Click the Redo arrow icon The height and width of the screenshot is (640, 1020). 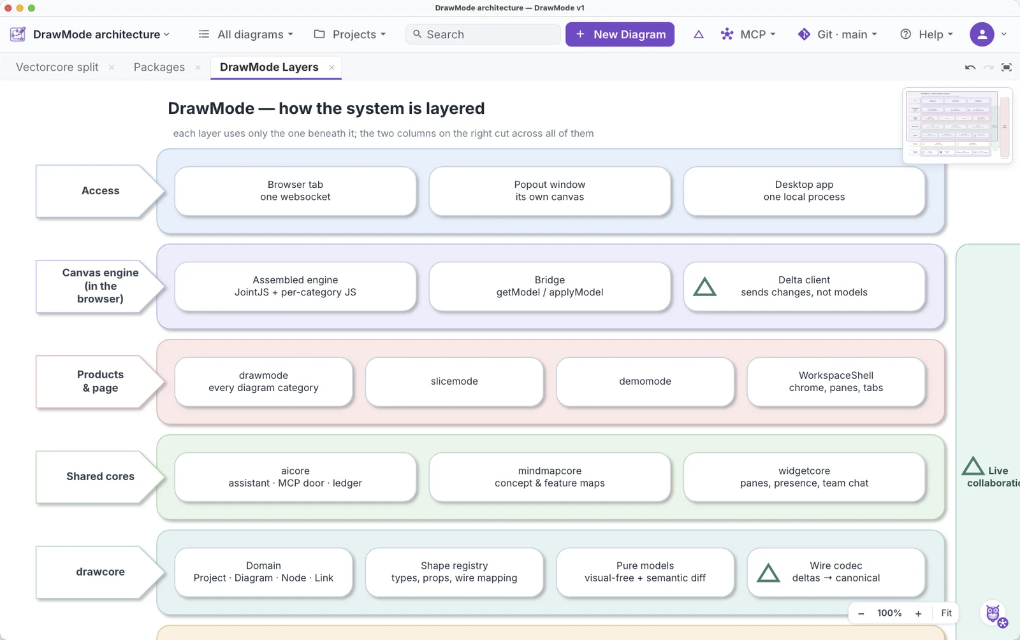[988, 68]
